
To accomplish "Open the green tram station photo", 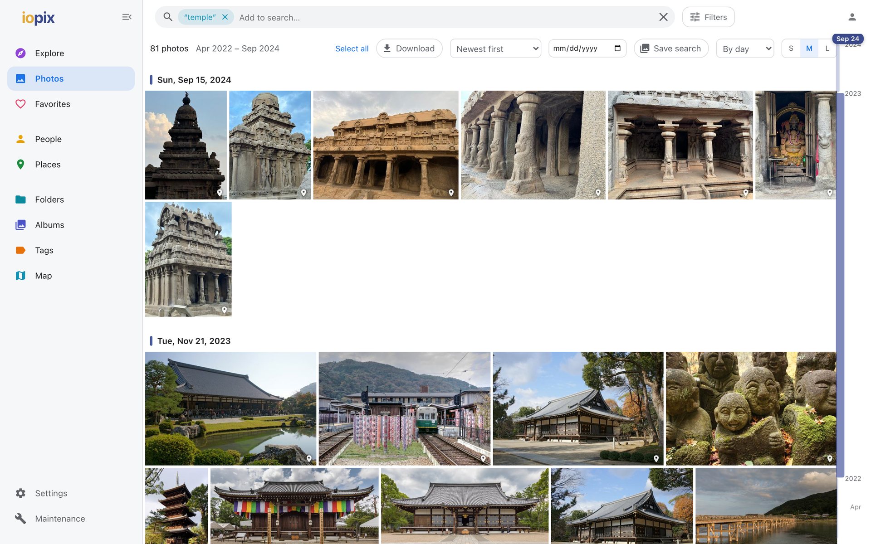I will [x=404, y=408].
